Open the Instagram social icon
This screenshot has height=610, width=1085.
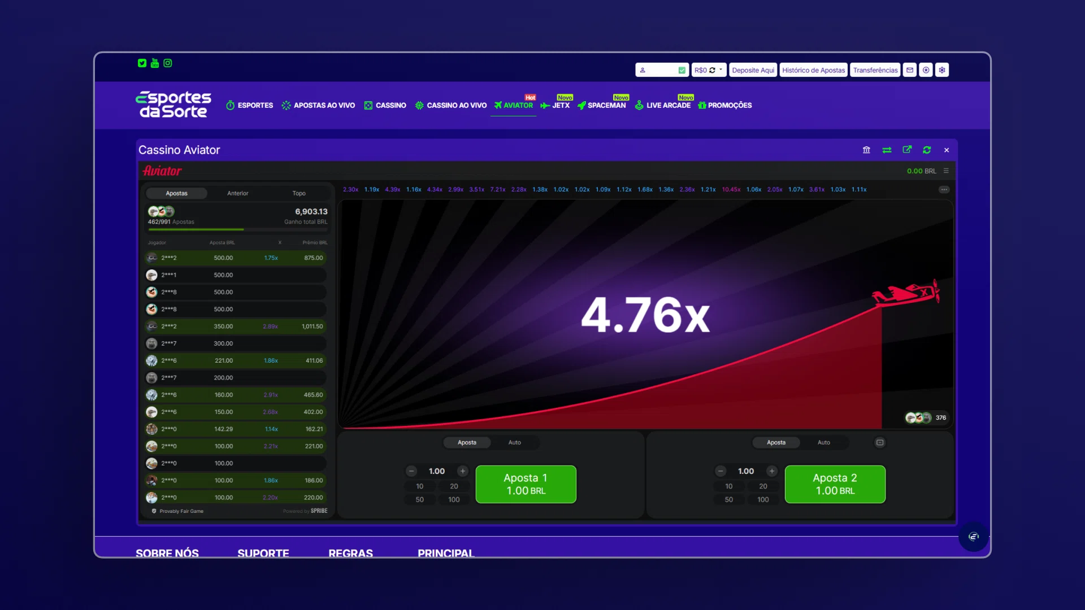pyautogui.click(x=168, y=63)
